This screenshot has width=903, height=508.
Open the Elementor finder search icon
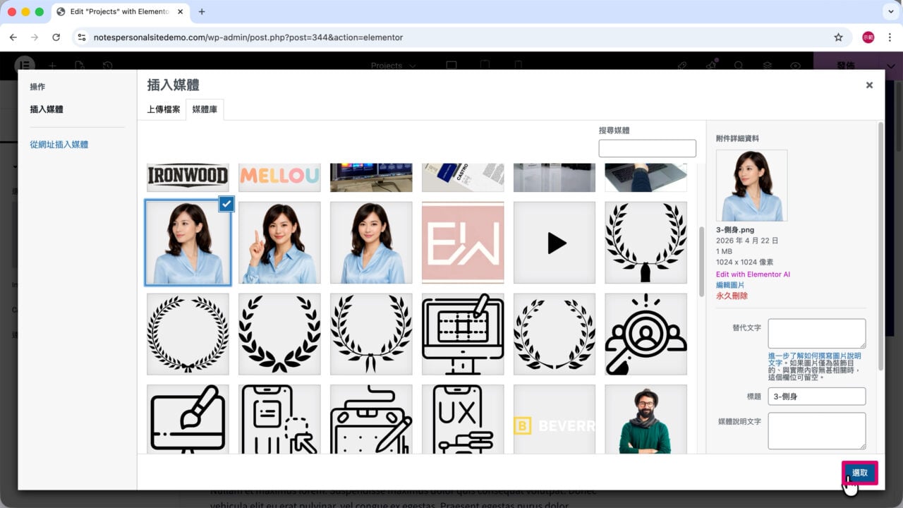739,66
